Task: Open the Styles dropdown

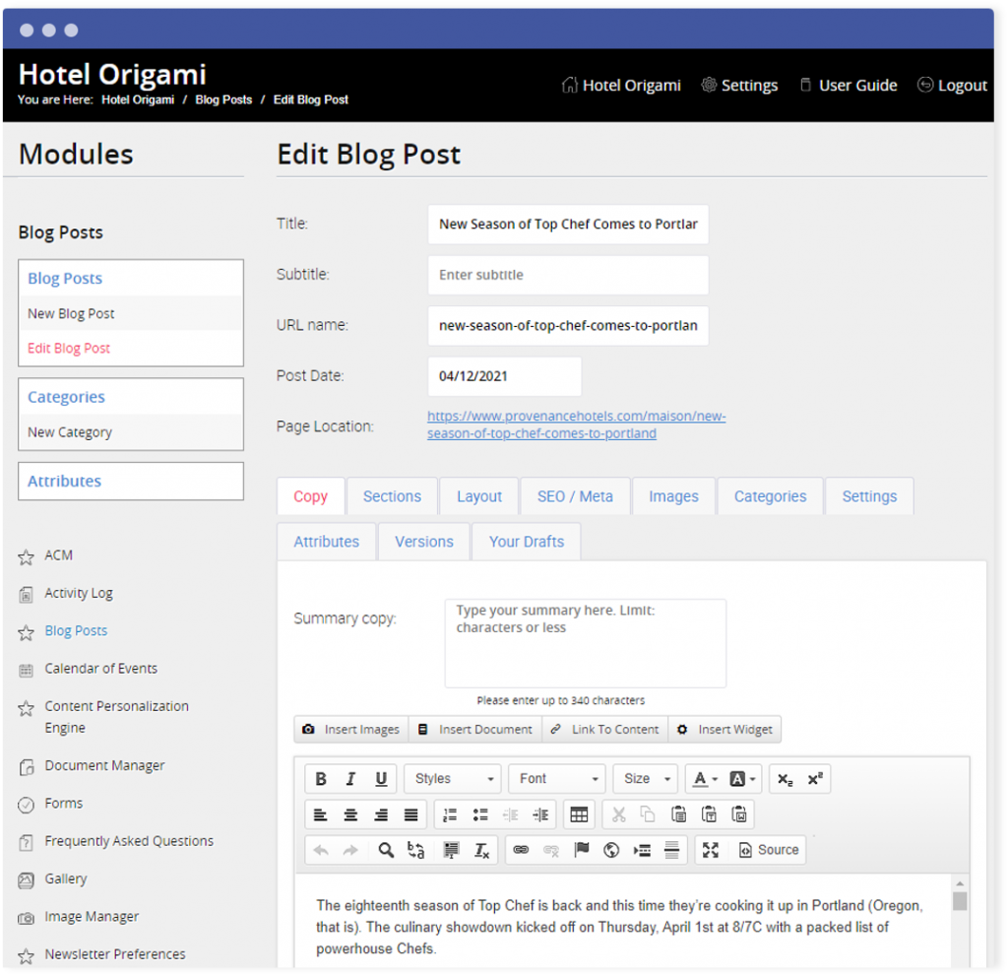Action: pos(453,779)
